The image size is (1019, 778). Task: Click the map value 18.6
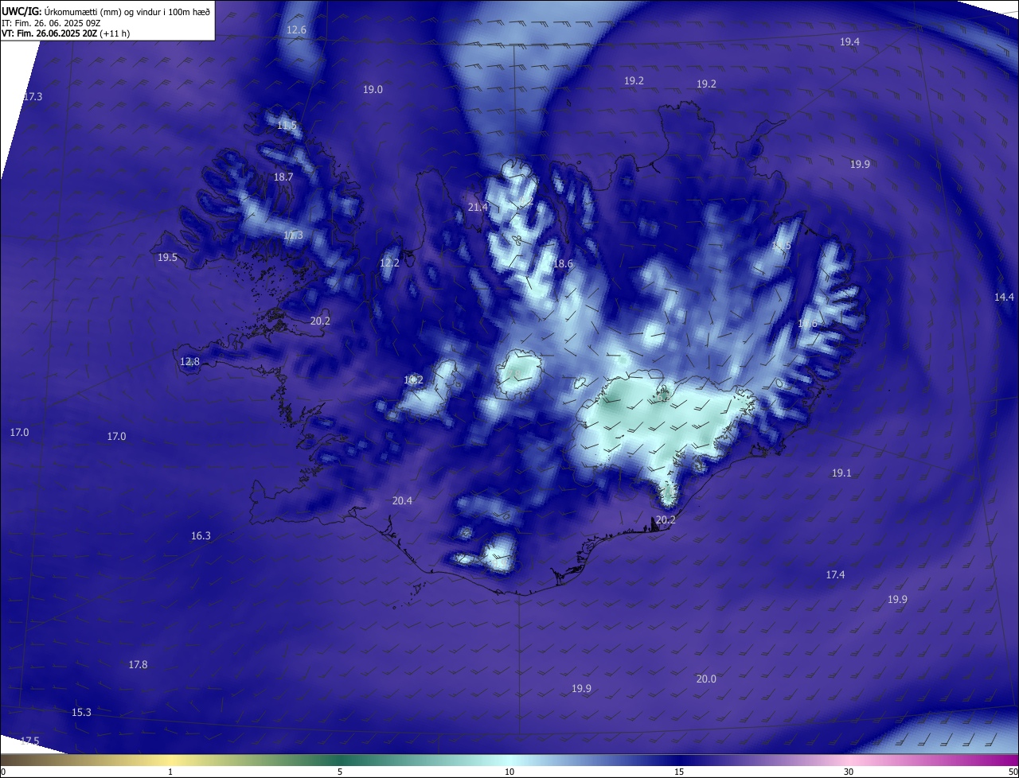563,263
